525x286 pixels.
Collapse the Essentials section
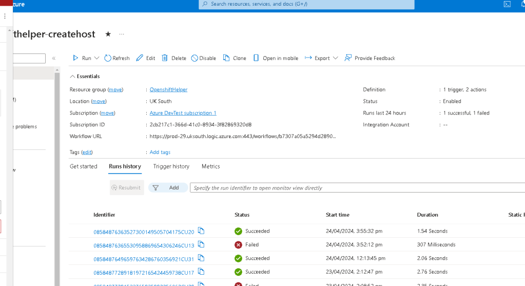pos(85,77)
